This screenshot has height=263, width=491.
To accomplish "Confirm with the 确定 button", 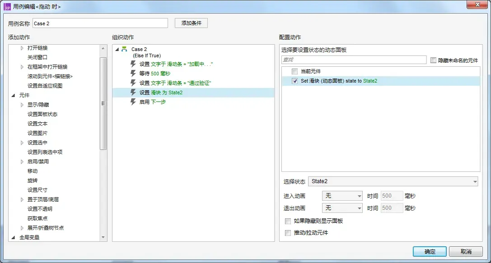I will [x=430, y=251].
